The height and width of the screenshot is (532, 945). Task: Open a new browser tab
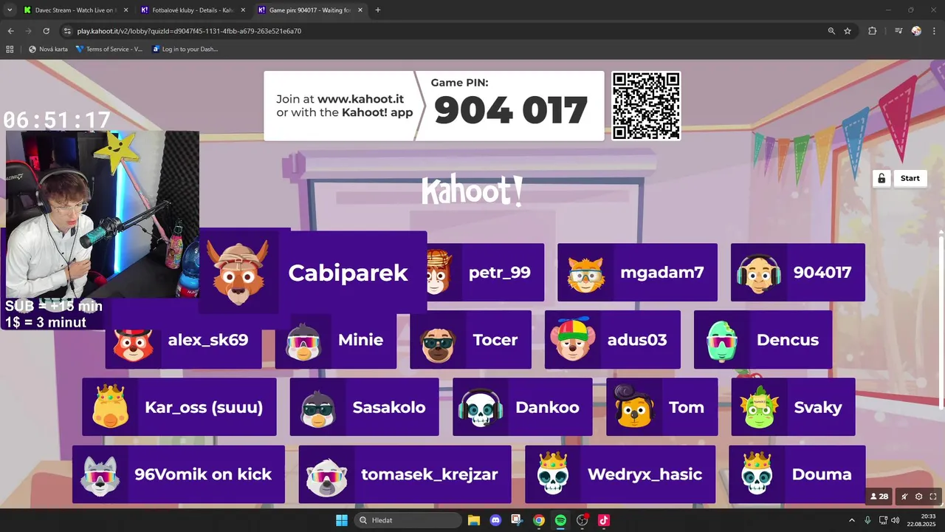(x=378, y=10)
